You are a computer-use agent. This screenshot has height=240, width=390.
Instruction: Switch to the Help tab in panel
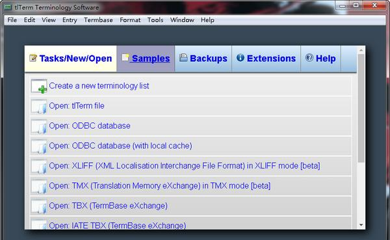click(x=320, y=59)
